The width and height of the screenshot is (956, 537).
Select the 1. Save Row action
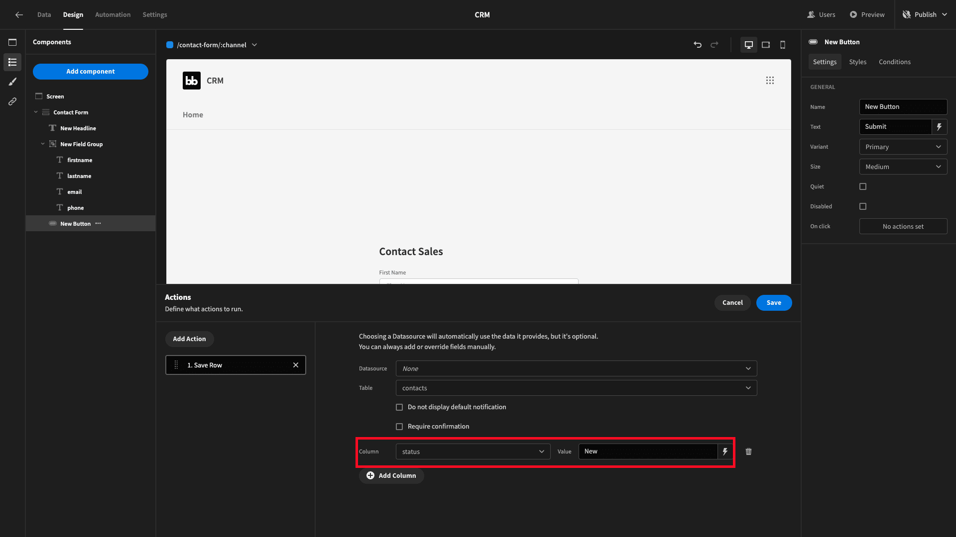[x=236, y=365]
